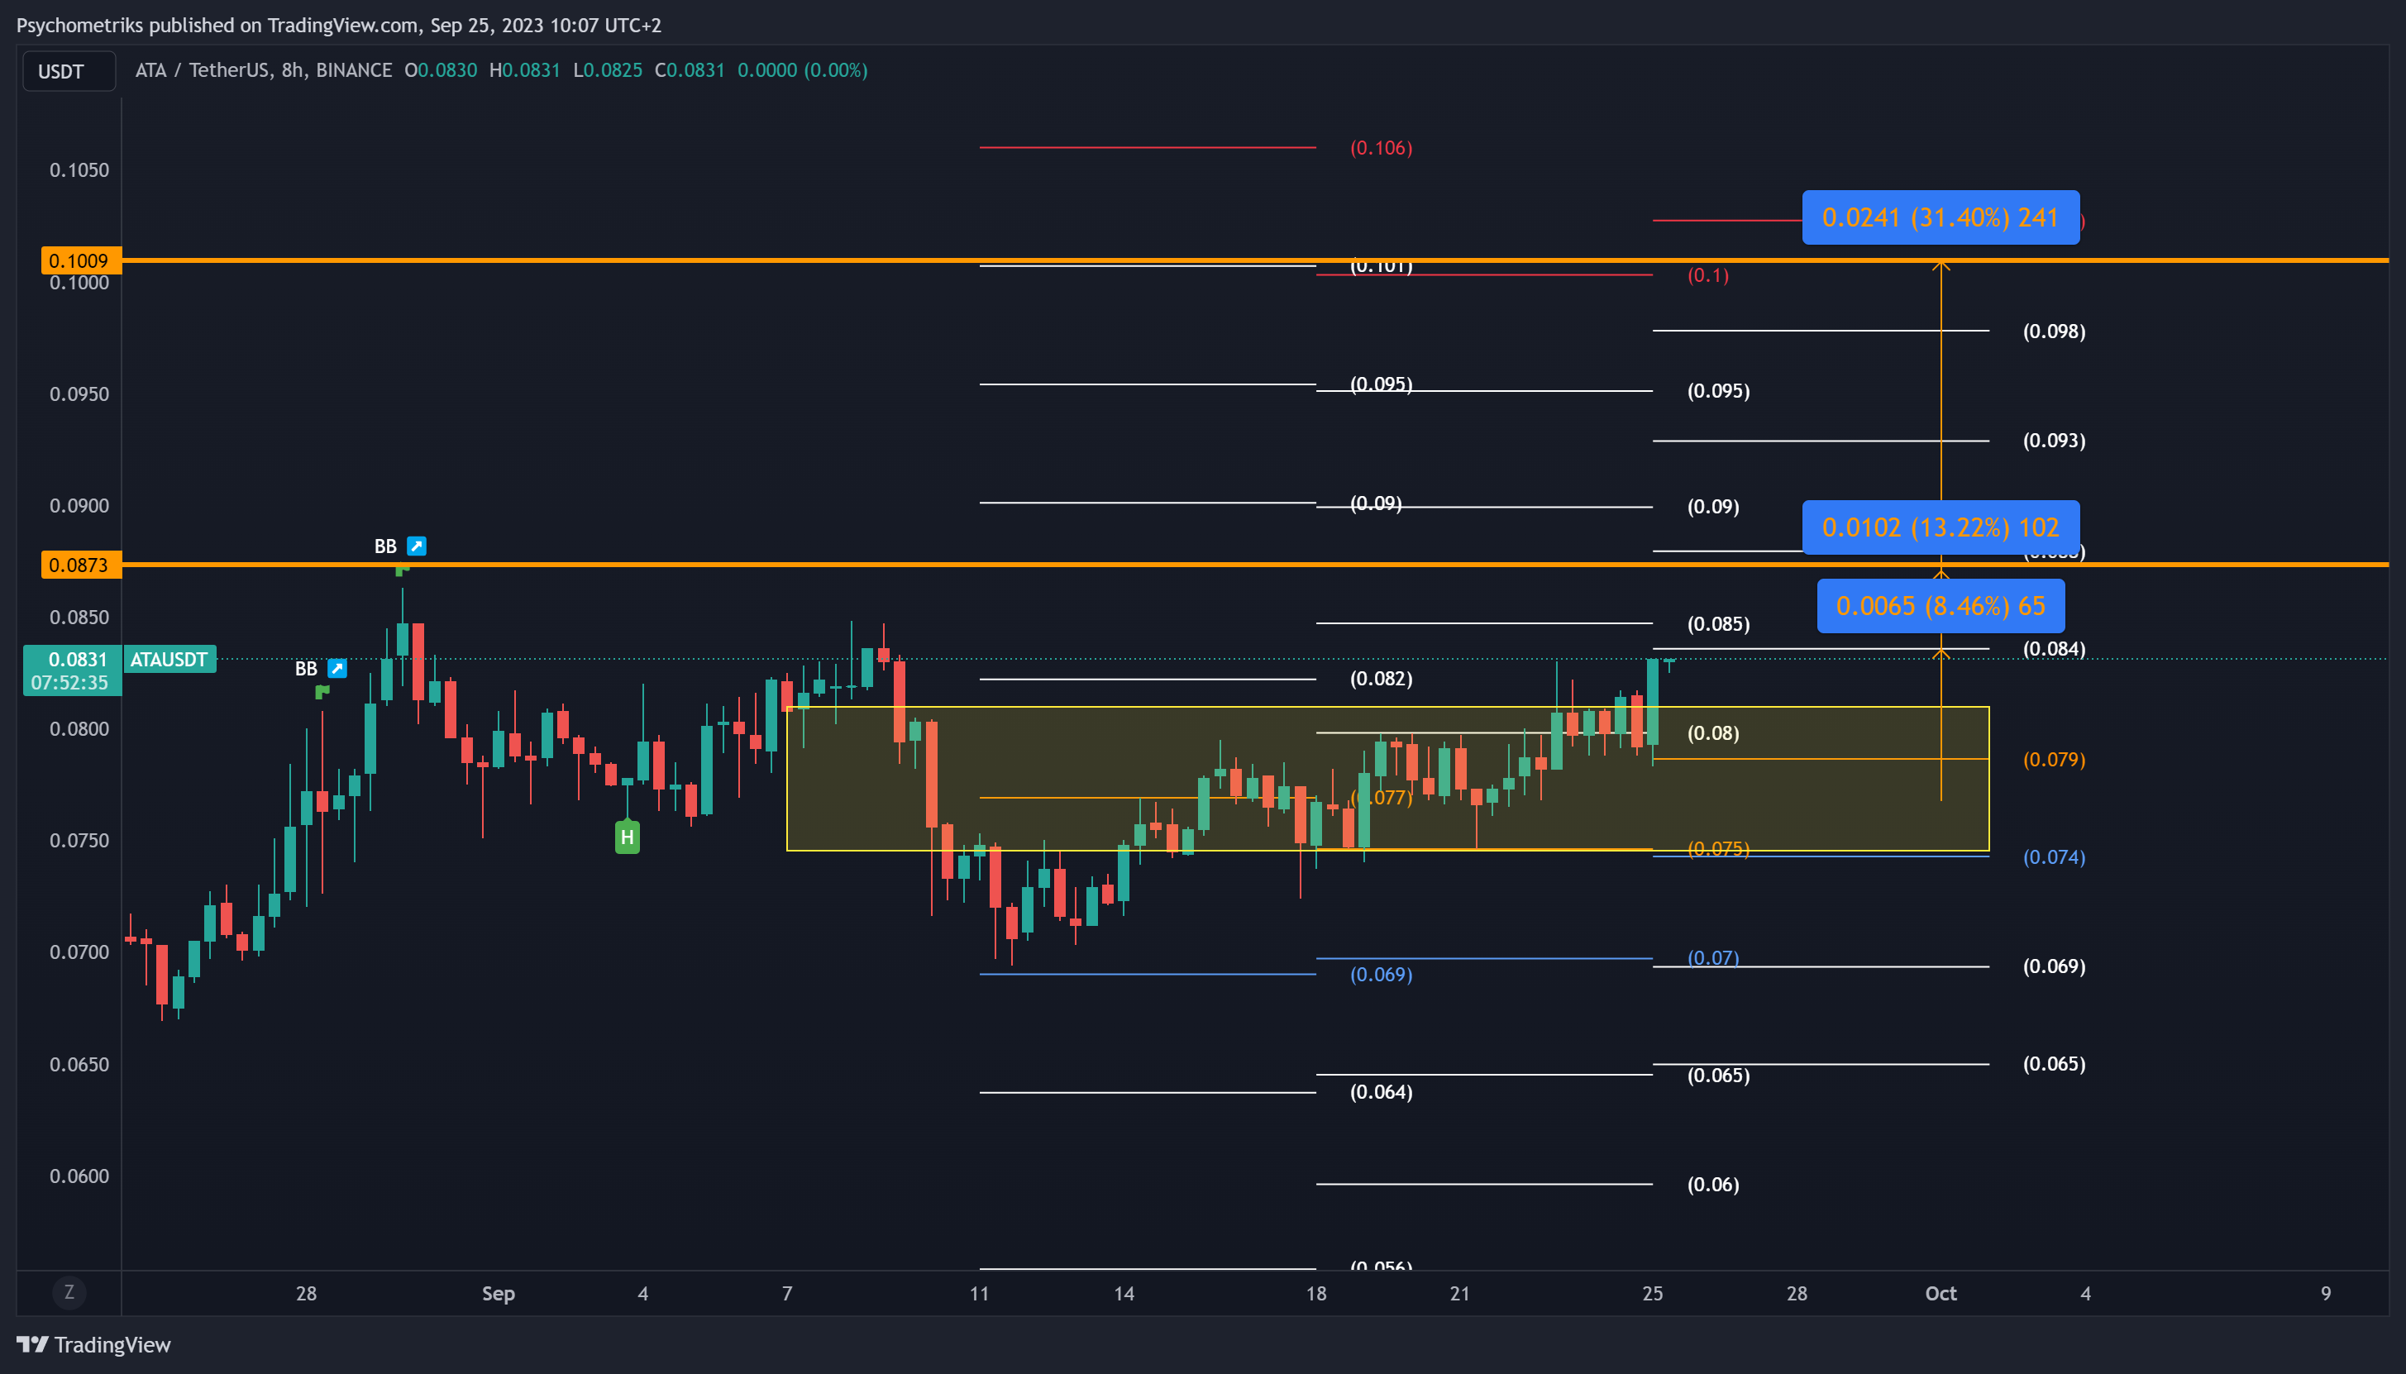
Task: Click the 0.0900 price axis label
Action: coord(79,505)
